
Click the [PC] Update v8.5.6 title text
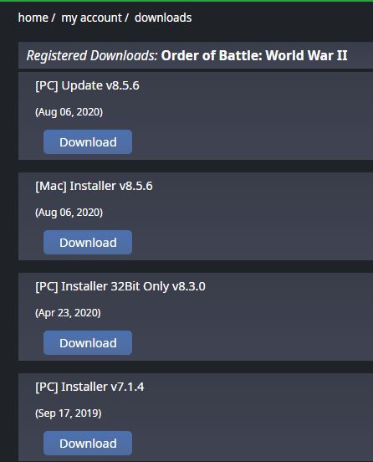(87, 85)
